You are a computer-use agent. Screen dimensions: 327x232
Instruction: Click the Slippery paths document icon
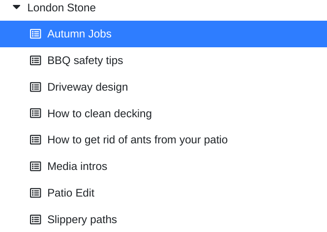(35, 220)
